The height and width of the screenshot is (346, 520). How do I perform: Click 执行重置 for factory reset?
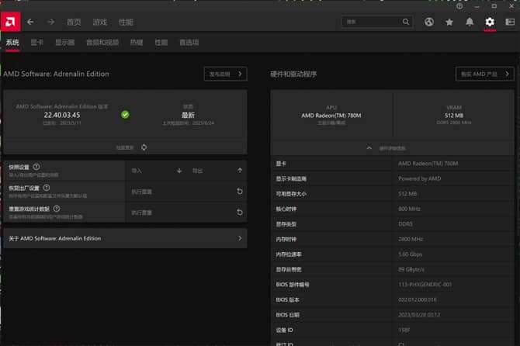click(141, 192)
